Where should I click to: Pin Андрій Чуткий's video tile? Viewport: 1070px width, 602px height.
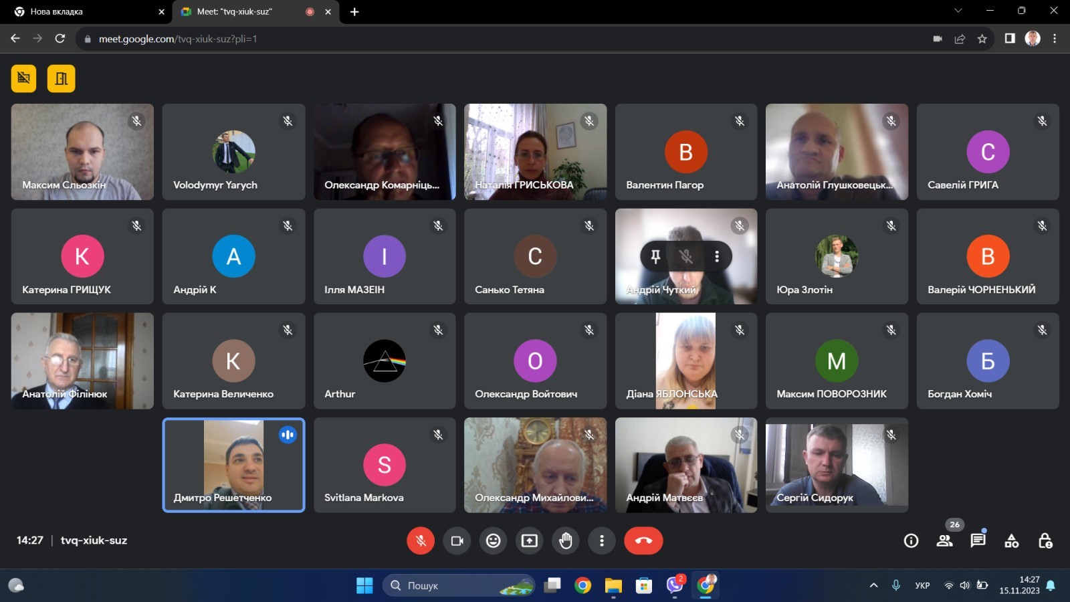[655, 256]
